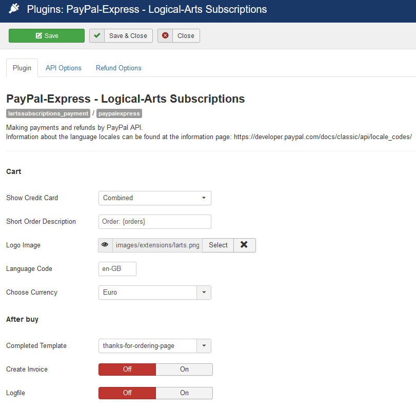Turn Create Invoice On

pyautogui.click(x=184, y=370)
